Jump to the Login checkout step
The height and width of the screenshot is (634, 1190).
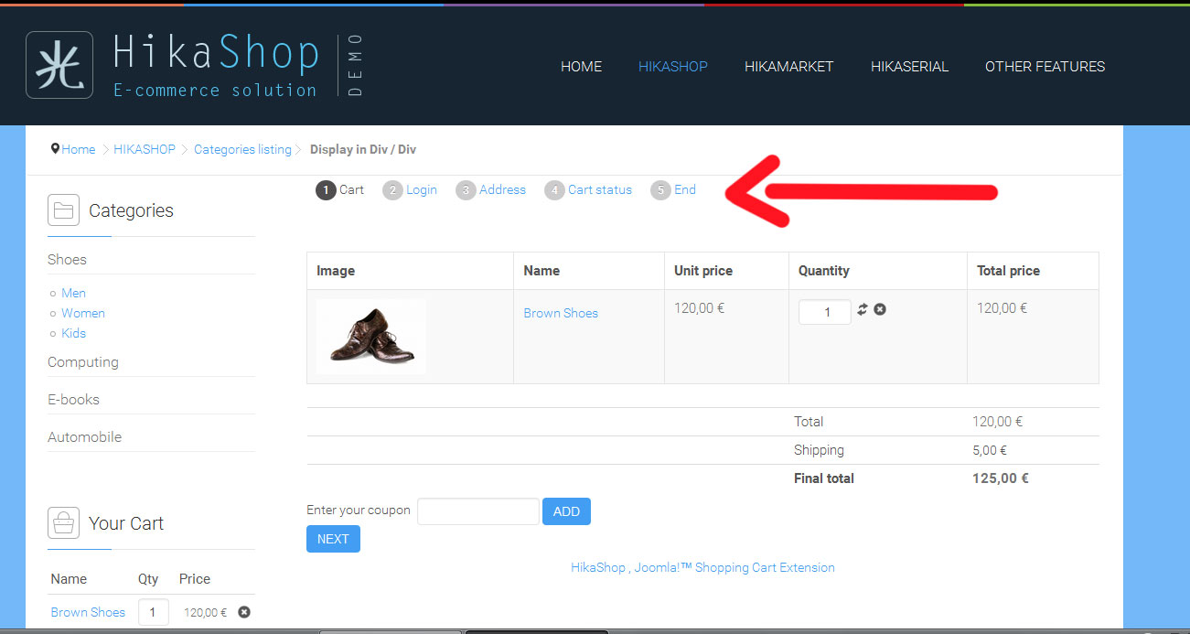[422, 189]
